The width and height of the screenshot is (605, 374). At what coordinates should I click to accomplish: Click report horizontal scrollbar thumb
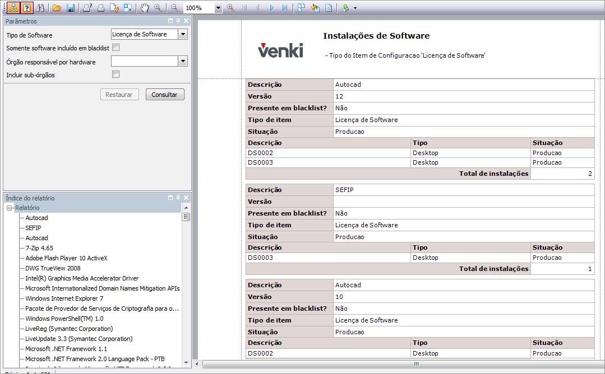403,363
